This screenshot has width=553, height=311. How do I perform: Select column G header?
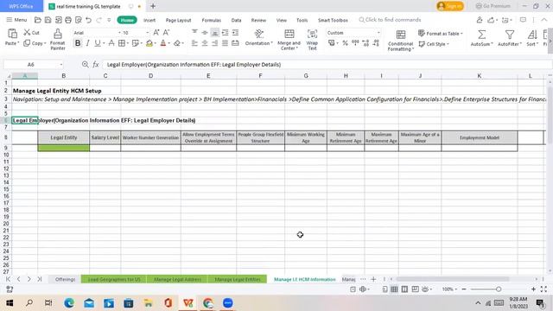pos(306,76)
